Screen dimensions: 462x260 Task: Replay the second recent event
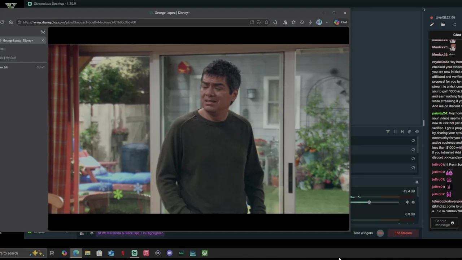click(x=413, y=149)
